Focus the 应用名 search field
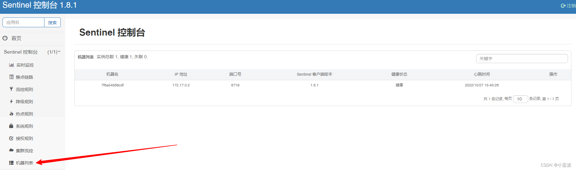 click(x=24, y=22)
